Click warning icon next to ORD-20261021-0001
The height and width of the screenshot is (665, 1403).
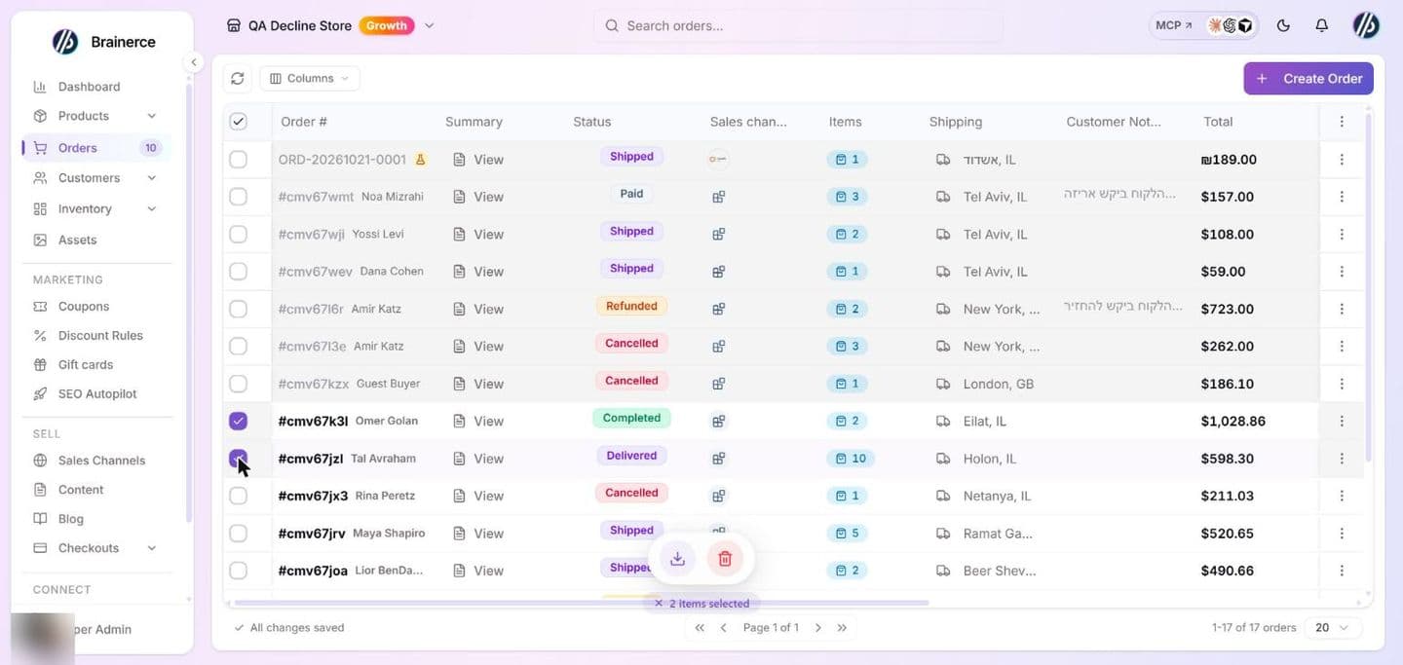tap(421, 159)
